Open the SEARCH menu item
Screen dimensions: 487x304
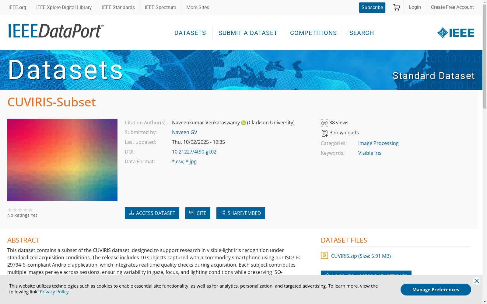click(x=362, y=33)
